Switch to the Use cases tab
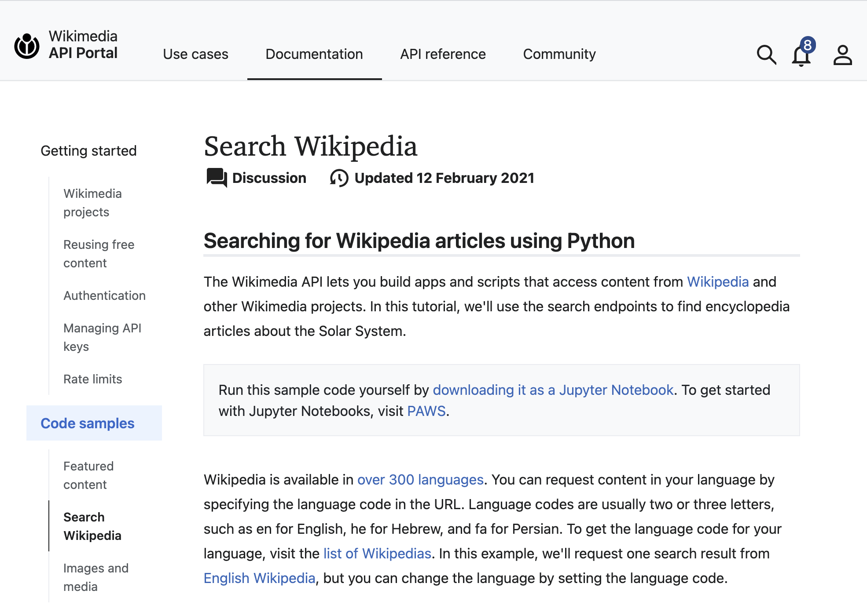 pyautogui.click(x=195, y=54)
